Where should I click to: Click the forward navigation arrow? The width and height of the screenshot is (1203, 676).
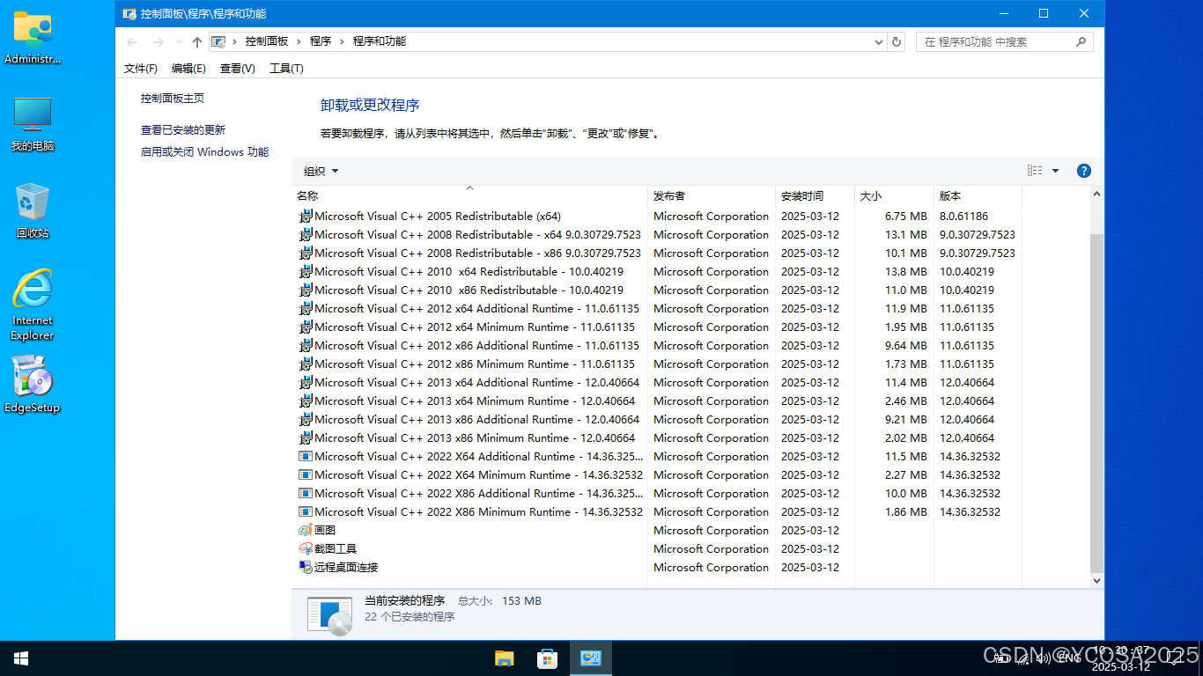[x=158, y=41]
